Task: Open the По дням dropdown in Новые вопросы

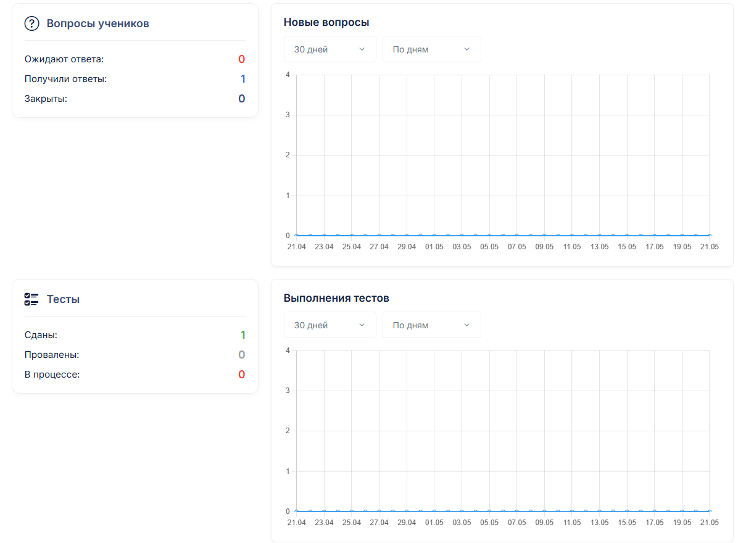Action: pos(431,49)
